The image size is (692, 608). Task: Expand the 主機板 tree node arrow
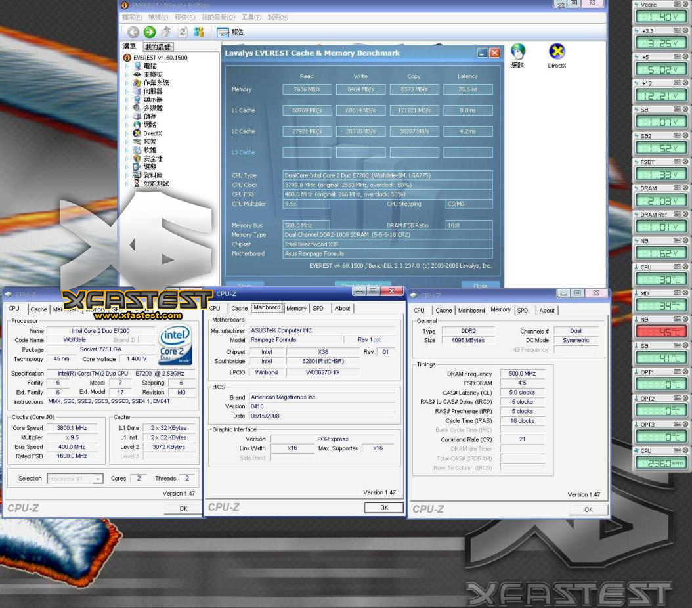point(127,74)
